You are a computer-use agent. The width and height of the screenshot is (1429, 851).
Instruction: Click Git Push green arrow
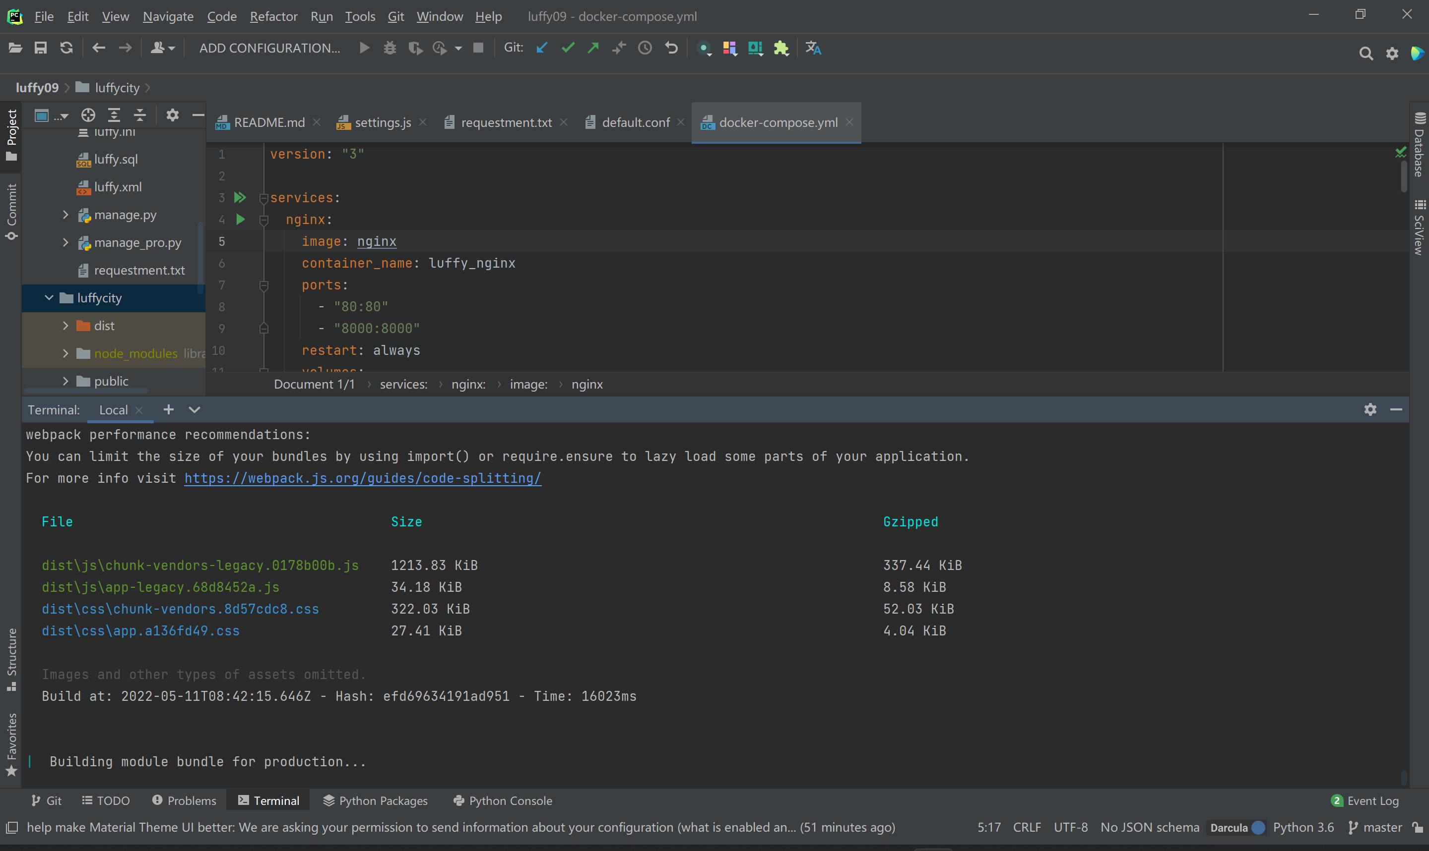coord(593,48)
